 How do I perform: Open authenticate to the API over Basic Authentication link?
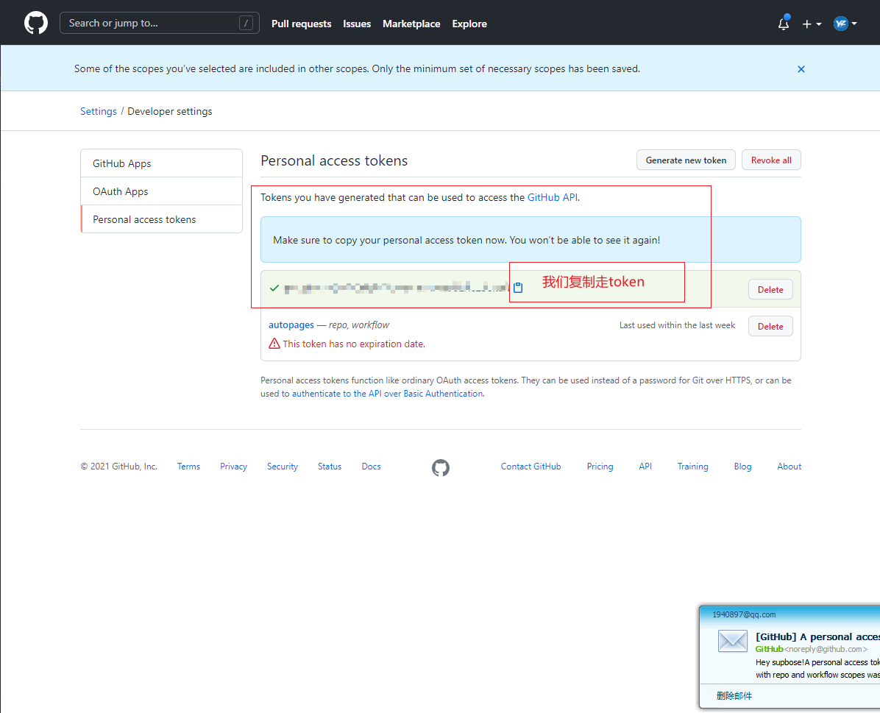coord(387,394)
